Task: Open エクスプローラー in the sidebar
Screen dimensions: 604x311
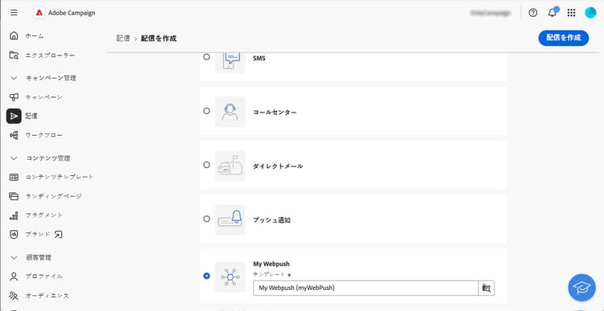Action: (x=51, y=55)
